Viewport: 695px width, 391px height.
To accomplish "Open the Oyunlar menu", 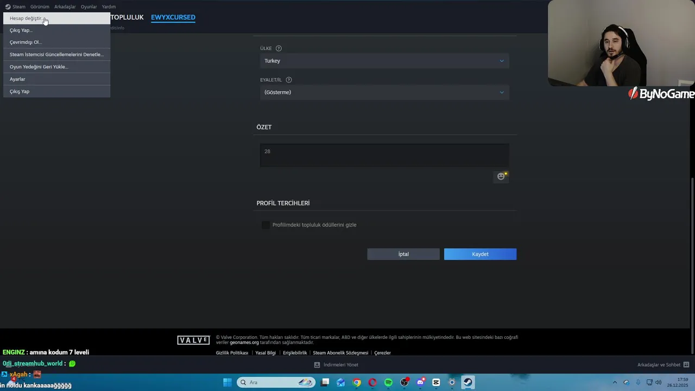I will pyautogui.click(x=89, y=7).
